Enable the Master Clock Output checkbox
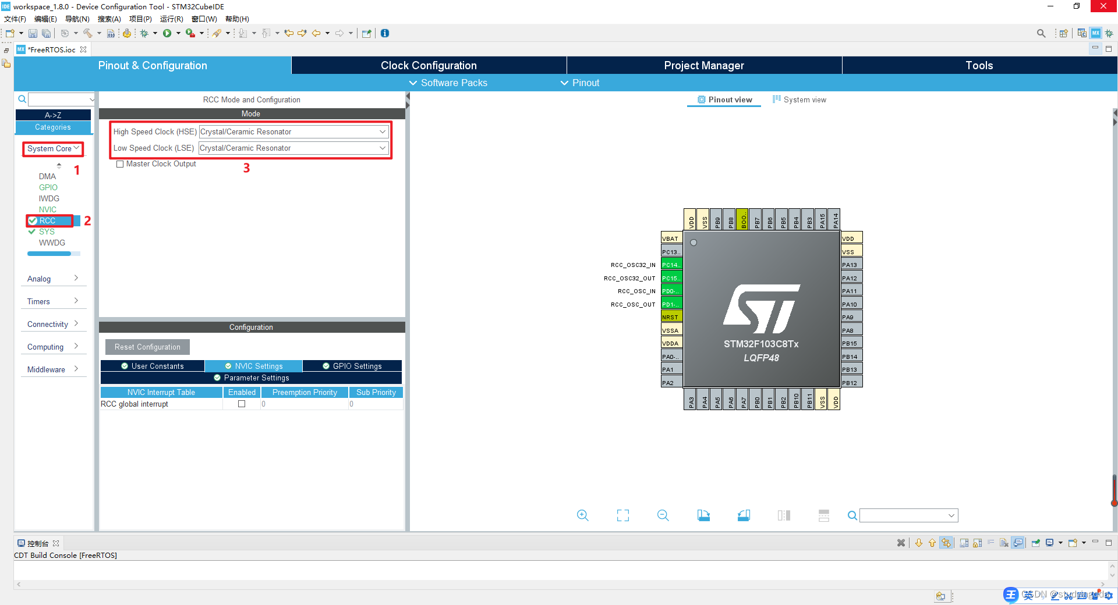1118x605 pixels. tap(120, 164)
